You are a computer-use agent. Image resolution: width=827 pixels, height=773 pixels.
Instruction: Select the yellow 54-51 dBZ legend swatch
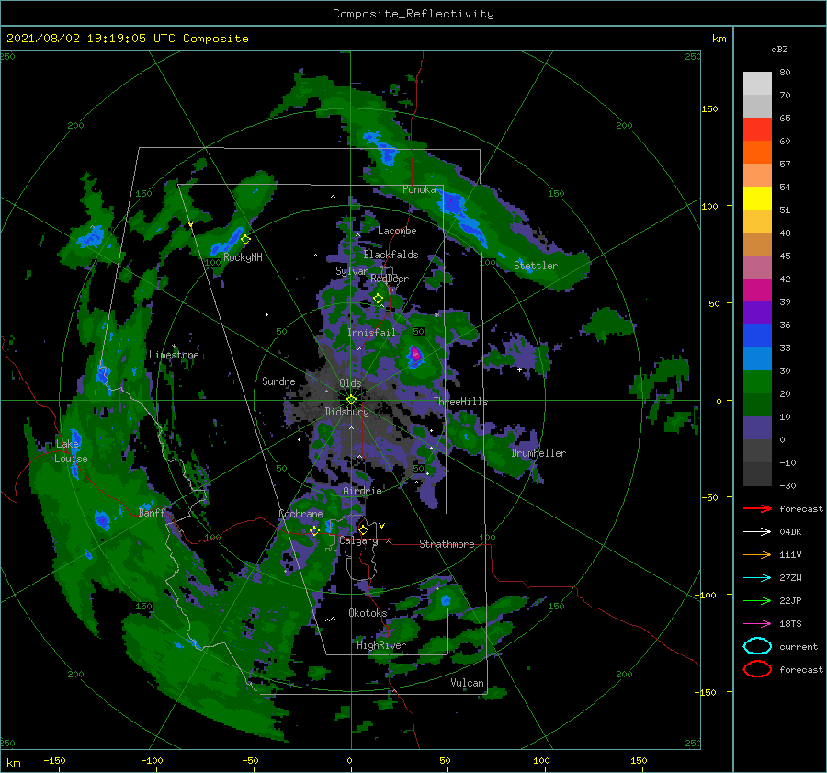pos(757,198)
